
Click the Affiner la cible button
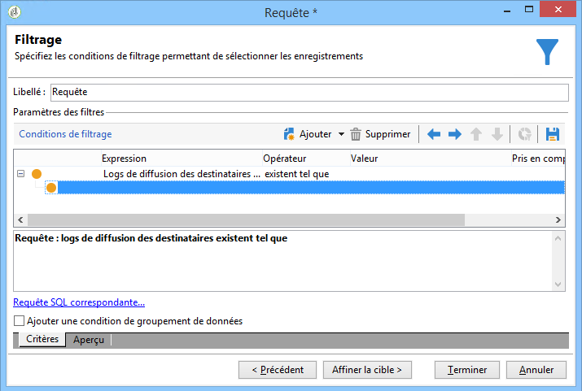click(367, 370)
